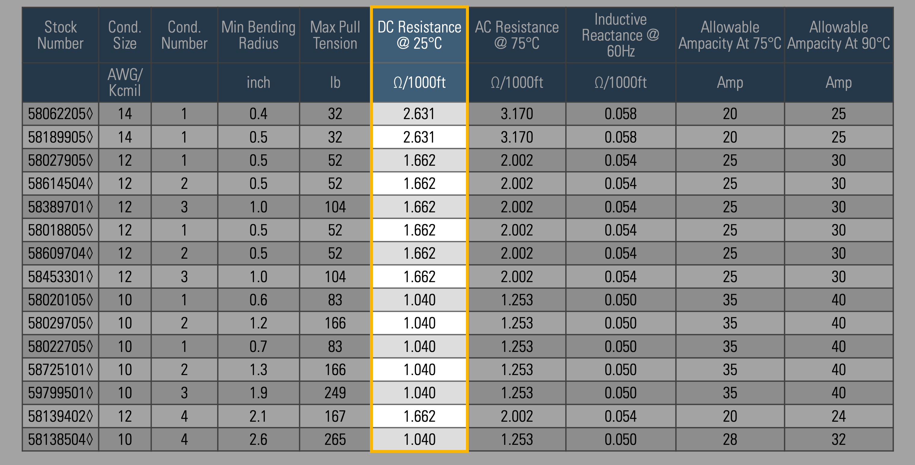Click min bending radius 0.7 cell
The height and width of the screenshot is (465, 915).
tap(258, 346)
